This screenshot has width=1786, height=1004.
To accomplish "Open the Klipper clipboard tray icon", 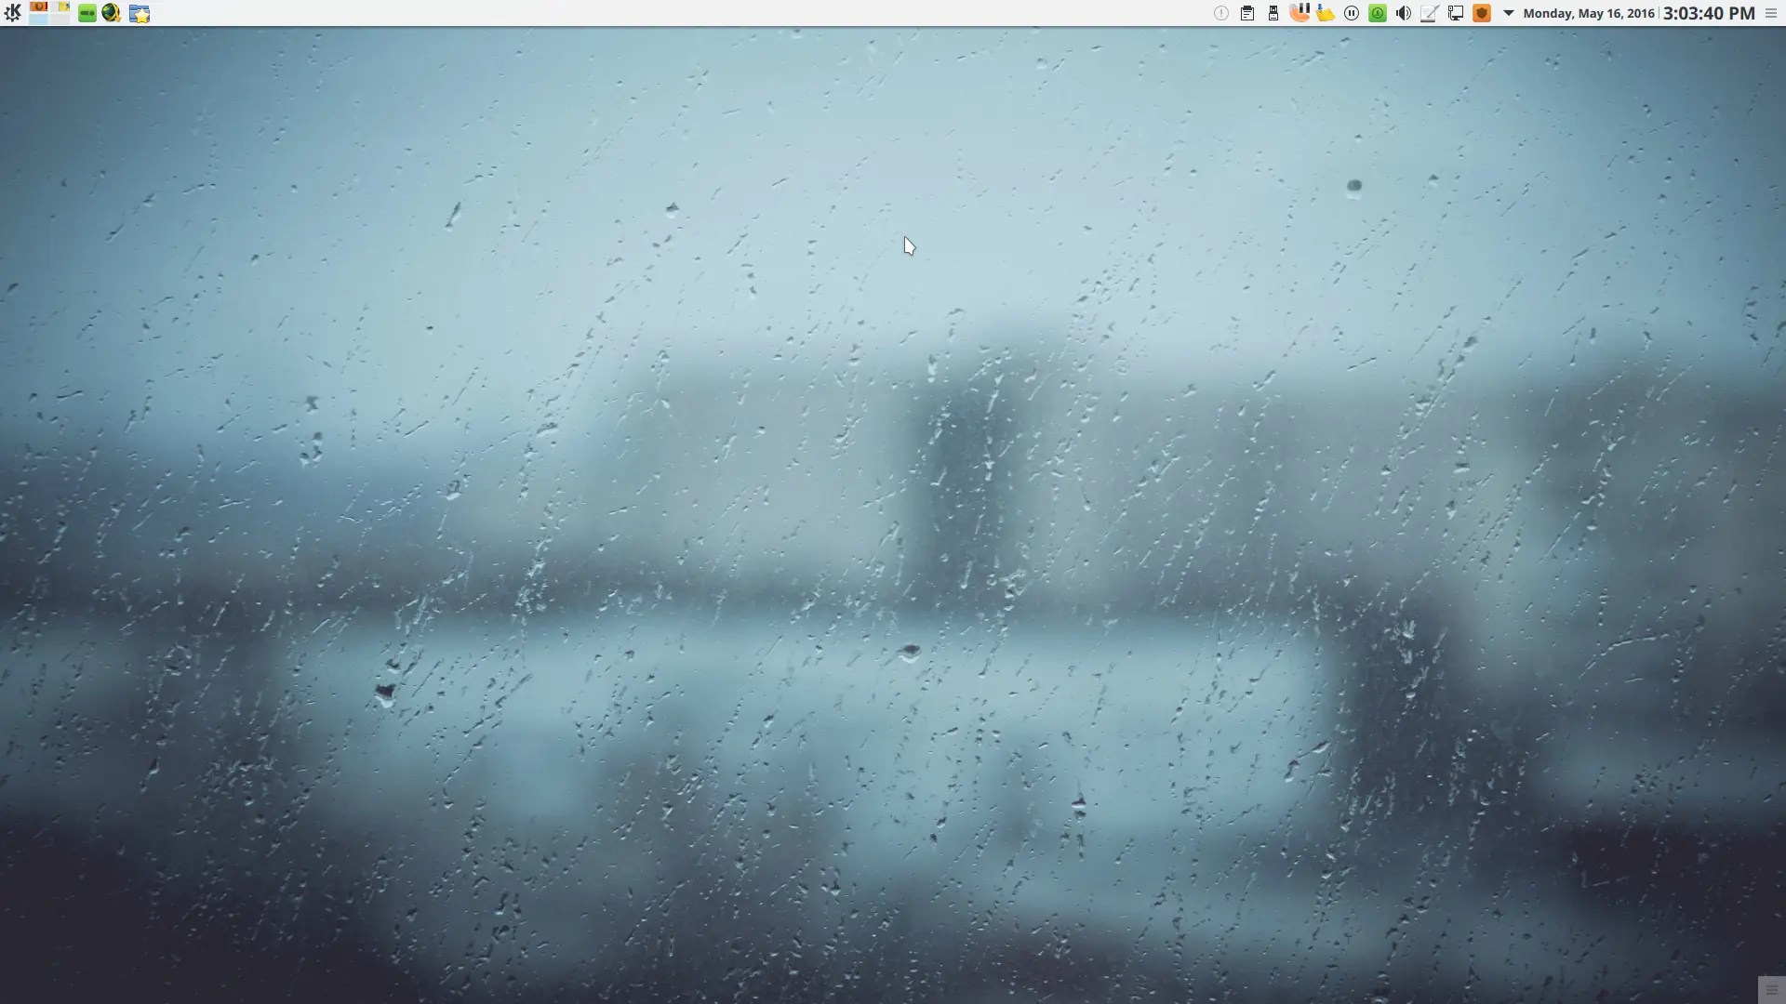I will [1246, 13].
